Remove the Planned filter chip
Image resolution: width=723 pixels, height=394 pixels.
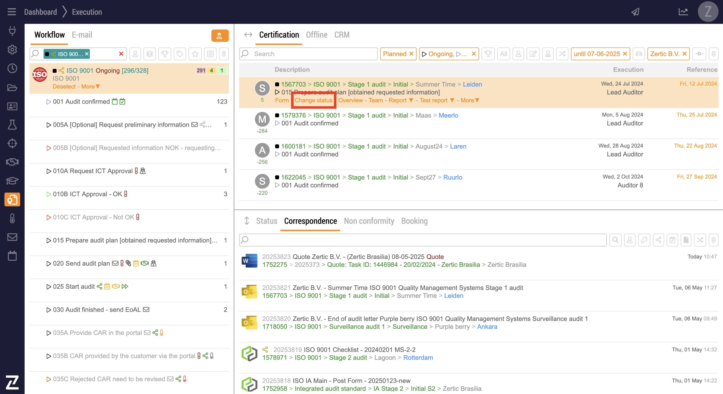(x=411, y=54)
